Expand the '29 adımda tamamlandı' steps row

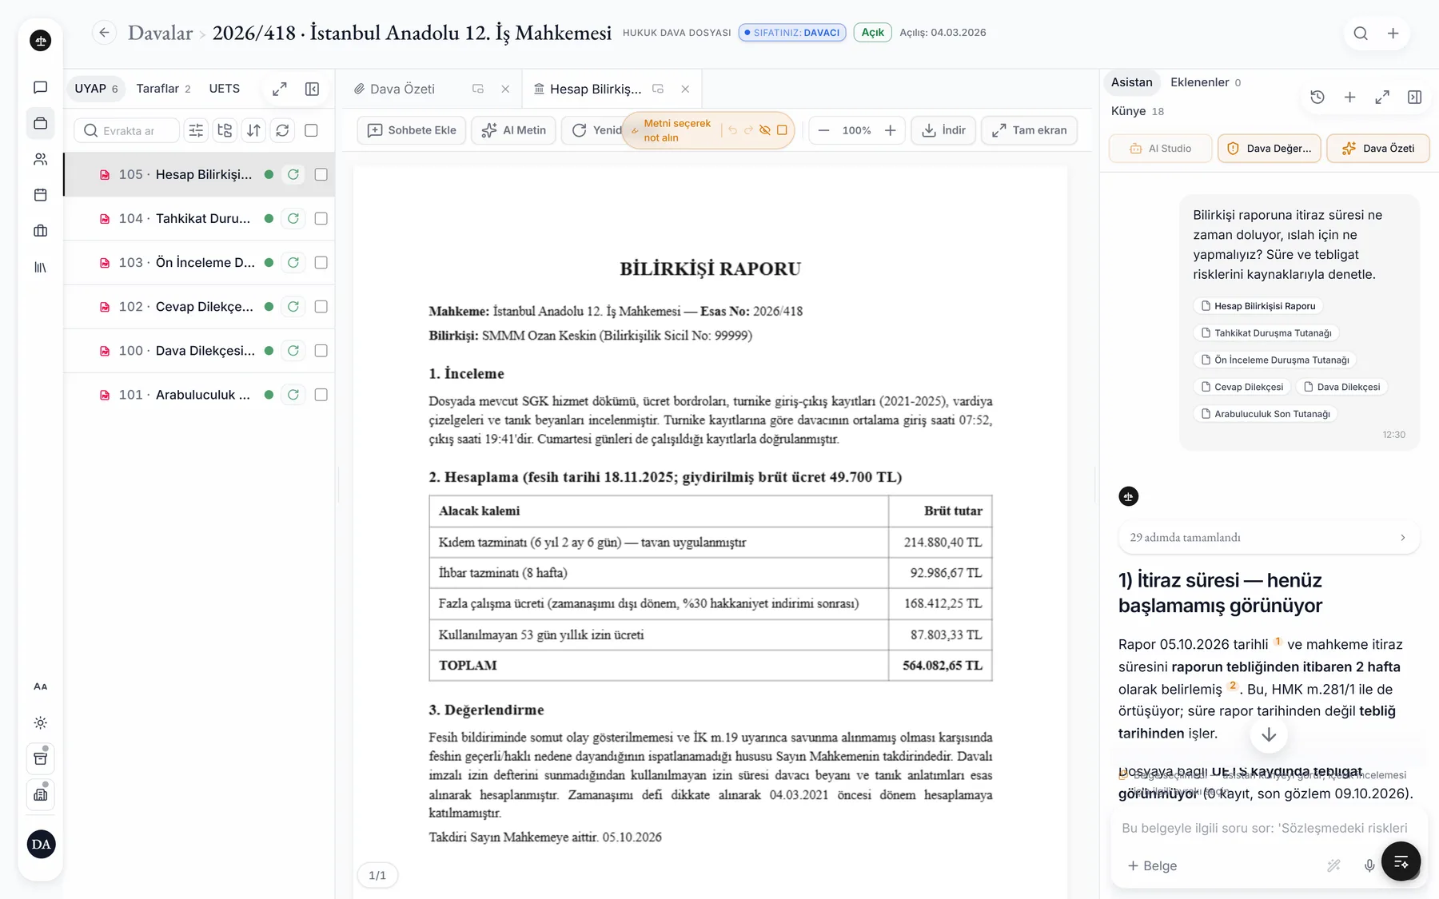(1269, 537)
